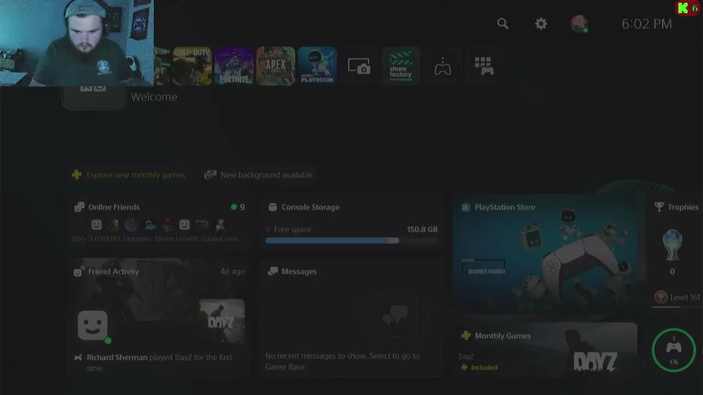This screenshot has width=703, height=395.
Task: Open the Settings gear icon
Action: click(541, 24)
